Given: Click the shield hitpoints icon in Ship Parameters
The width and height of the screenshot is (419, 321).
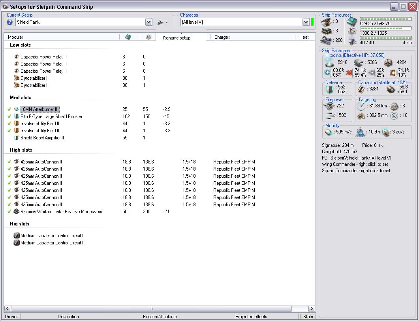Looking at the screenshot, I should click(329, 62).
